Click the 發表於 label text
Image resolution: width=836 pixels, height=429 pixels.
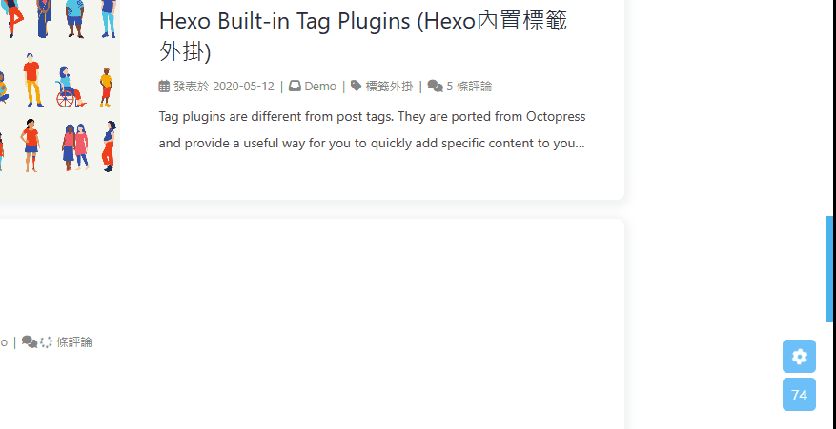(191, 87)
